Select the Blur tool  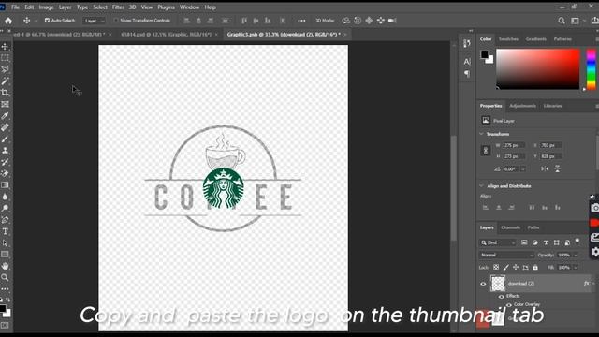(5, 197)
